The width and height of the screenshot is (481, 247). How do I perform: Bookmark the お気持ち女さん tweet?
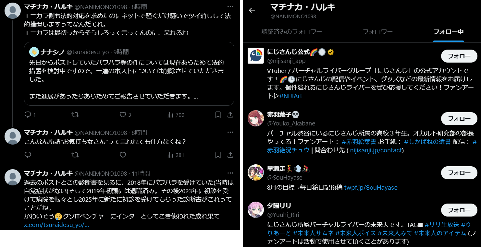[x=218, y=155]
